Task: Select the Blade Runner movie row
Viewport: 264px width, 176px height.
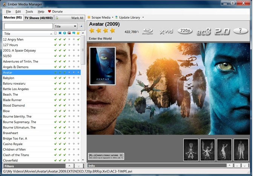Action: (41, 100)
